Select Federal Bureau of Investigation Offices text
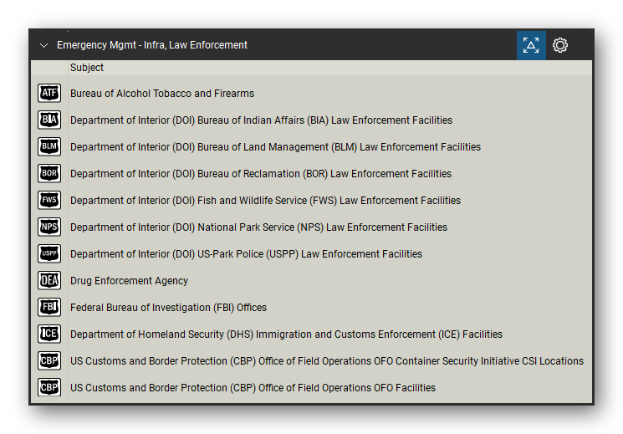 [x=168, y=308]
